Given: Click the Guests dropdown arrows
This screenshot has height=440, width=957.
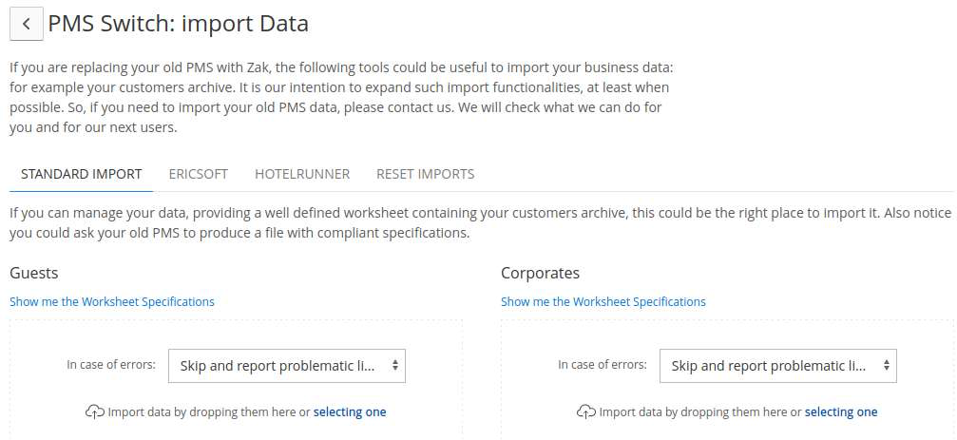Looking at the screenshot, I should [x=395, y=366].
